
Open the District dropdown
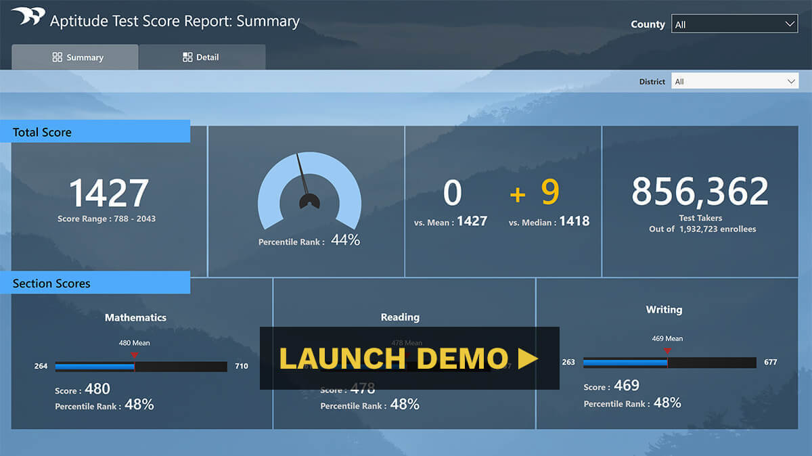click(735, 81)
